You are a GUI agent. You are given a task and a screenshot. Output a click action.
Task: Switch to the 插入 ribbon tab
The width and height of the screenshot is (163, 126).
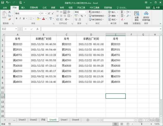click(x=23, y=8)
